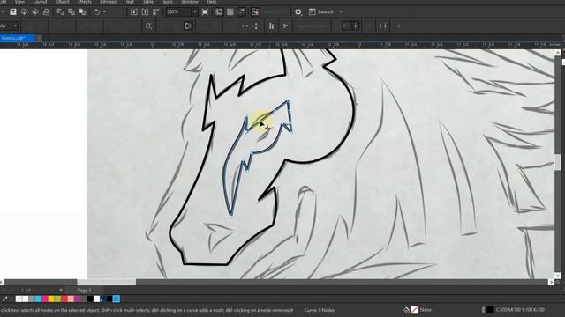
Task: Click the vertical scroll up arrow
Action: (558, 53)
